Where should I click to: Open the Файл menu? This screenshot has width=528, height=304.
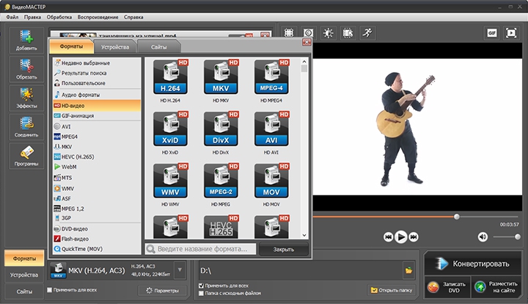[12, 17]
